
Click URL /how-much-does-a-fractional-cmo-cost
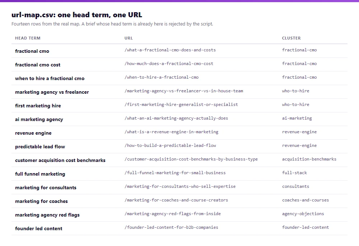point(169,64)
